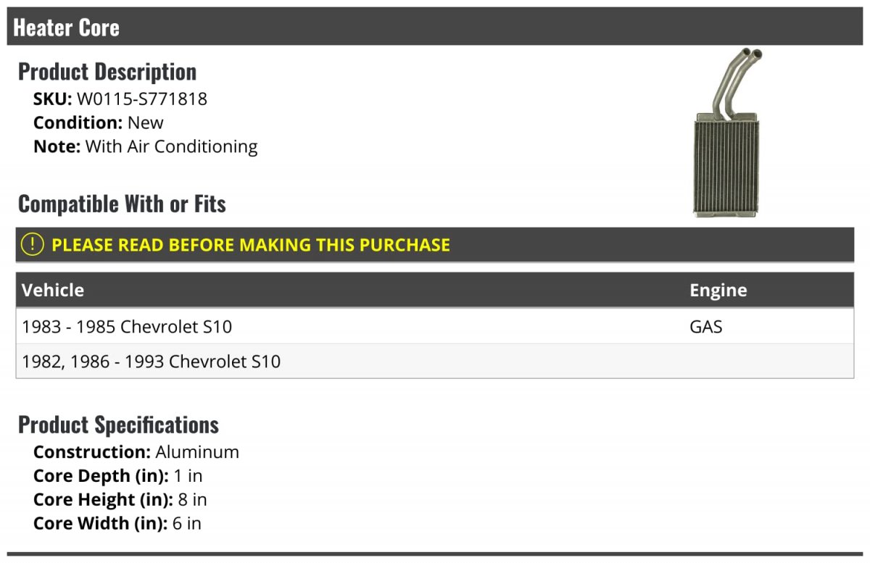
Task: Click the Core Height 8 in specification
Action: click(120, 500)
